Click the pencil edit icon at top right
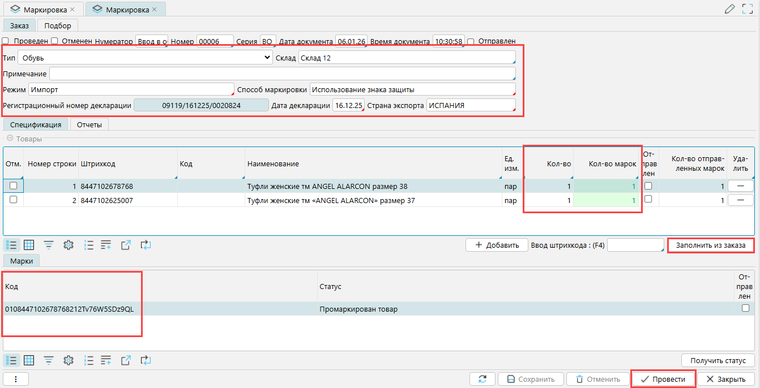 click(x=730, y=9)
